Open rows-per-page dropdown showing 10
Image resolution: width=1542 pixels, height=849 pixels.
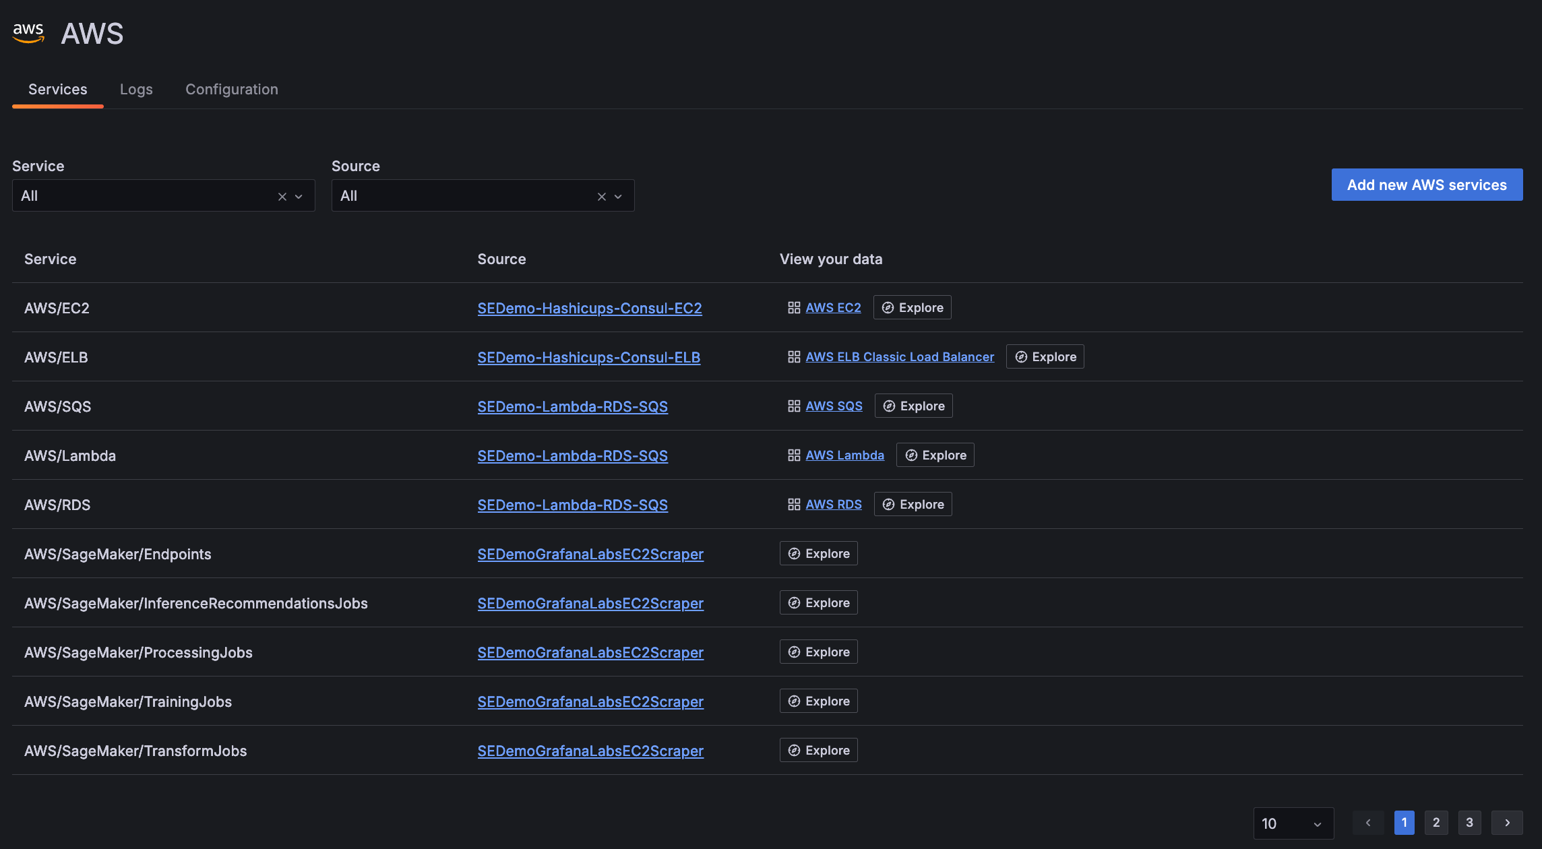pos(1293,823)
